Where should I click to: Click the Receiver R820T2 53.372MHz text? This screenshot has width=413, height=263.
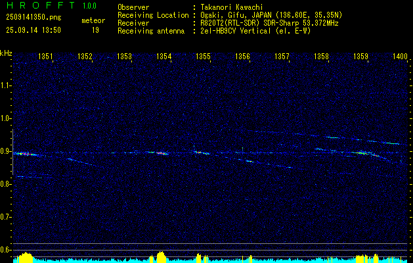coord(269,23)
